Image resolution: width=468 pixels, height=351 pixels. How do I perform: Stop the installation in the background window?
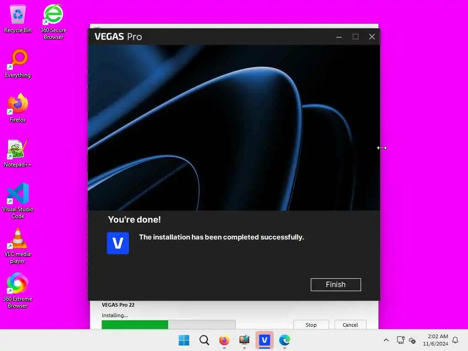(x=311, y=325)
